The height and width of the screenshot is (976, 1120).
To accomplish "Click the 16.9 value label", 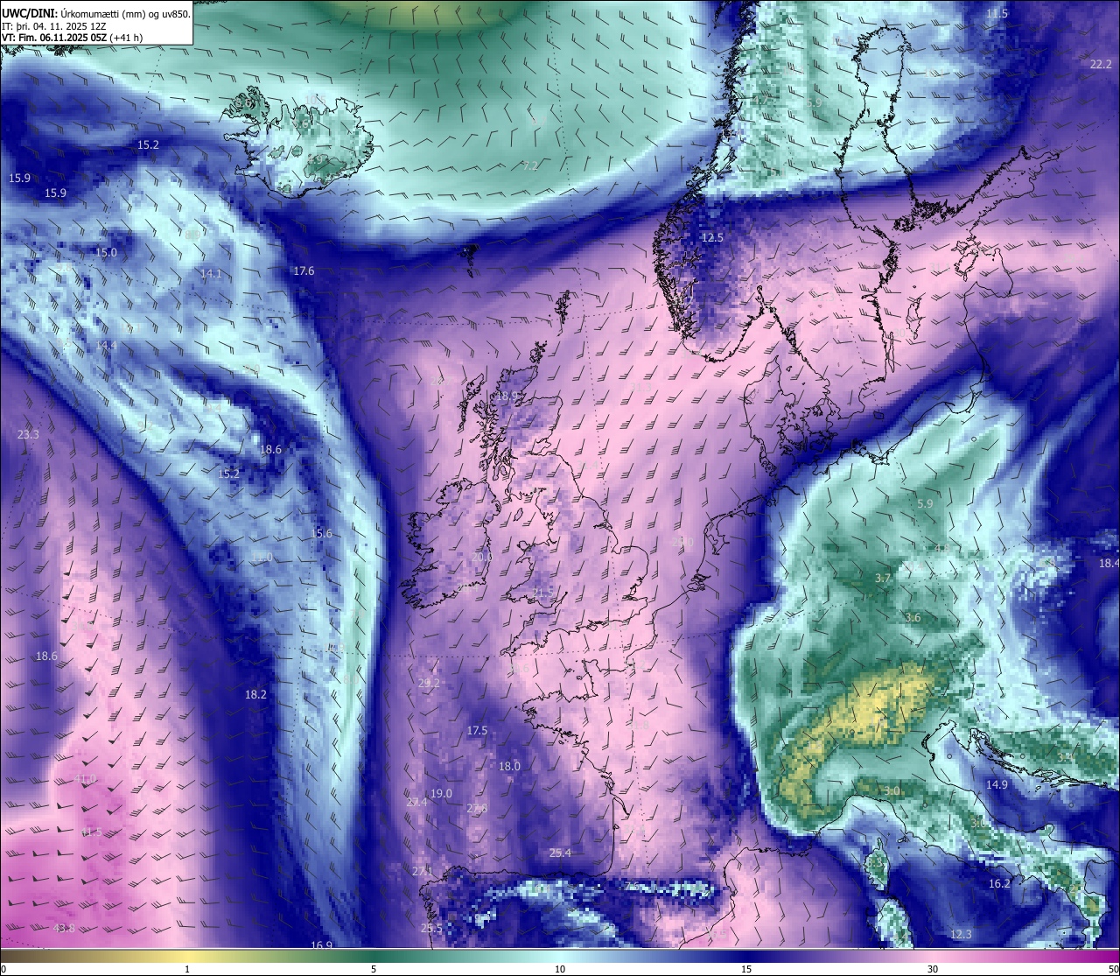I will pos(322,945).
